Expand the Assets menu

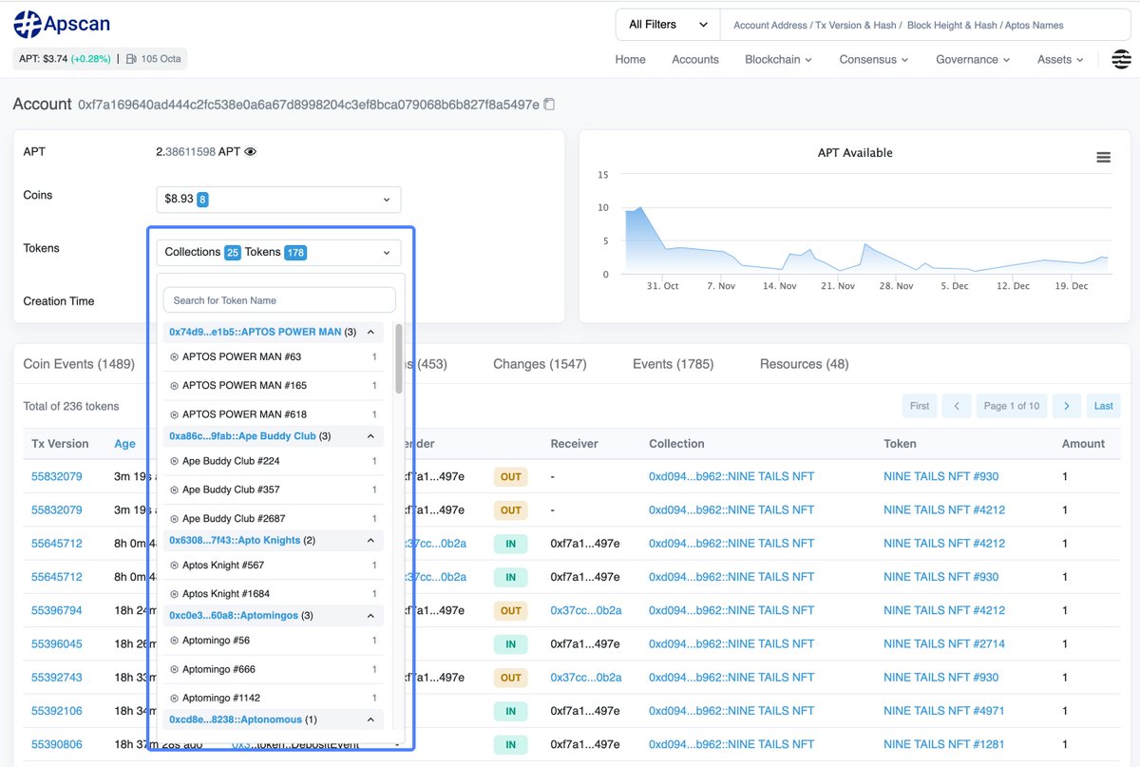[x=1060, y=59]
